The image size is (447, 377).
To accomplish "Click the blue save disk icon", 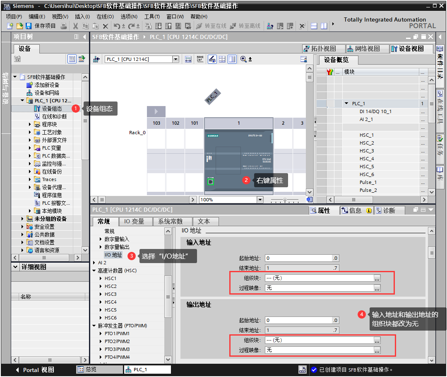I will click(29, 26).
